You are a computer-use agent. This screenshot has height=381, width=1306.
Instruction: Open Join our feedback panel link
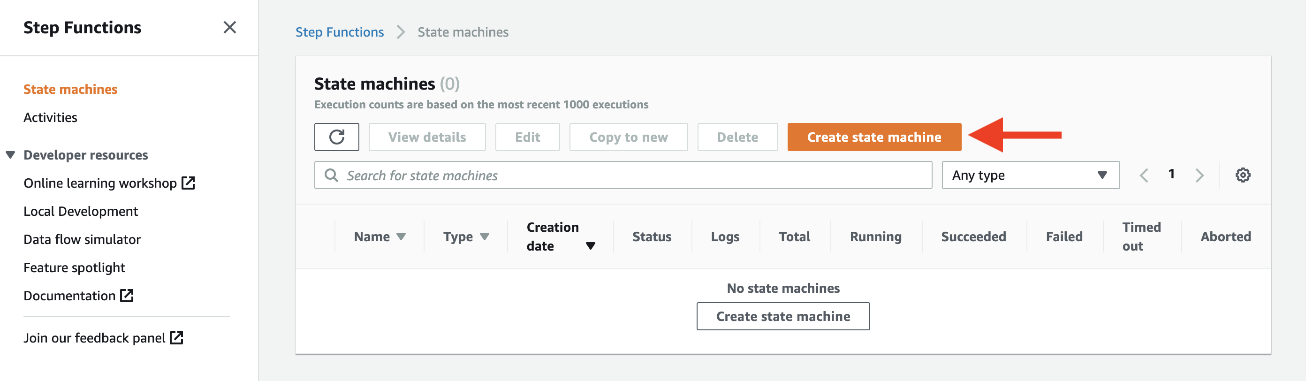click(94, 337)
